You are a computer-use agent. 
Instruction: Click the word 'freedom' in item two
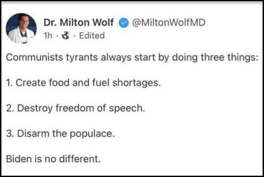[75, 108]
